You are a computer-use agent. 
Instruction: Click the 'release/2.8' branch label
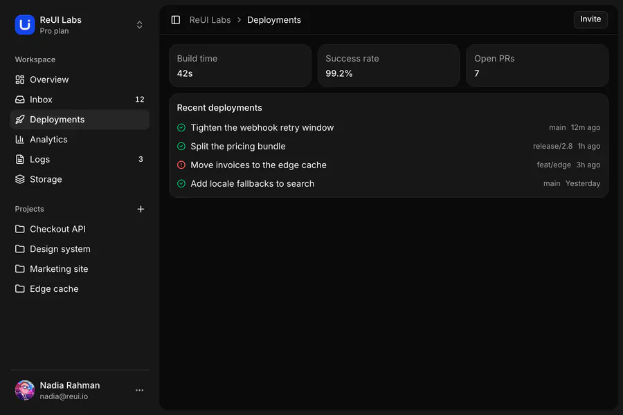tap(552, 146)
